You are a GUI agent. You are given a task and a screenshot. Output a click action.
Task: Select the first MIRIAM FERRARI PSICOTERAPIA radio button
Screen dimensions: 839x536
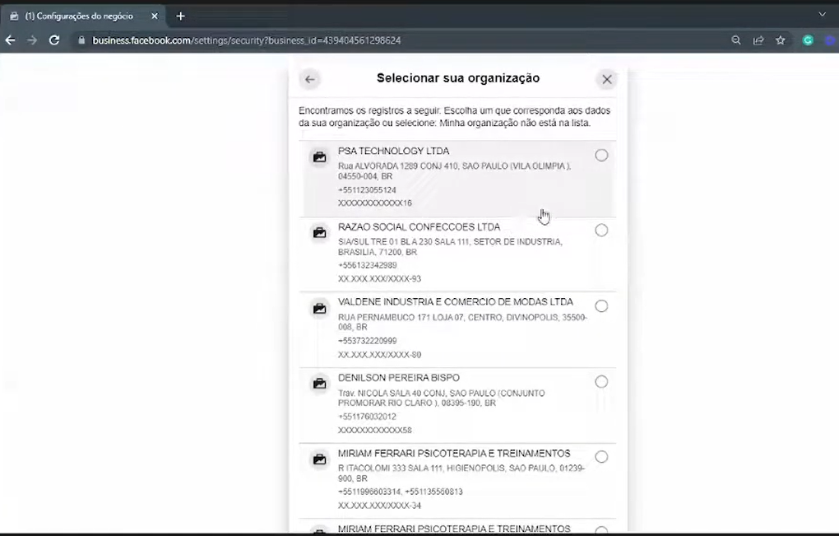601,457
